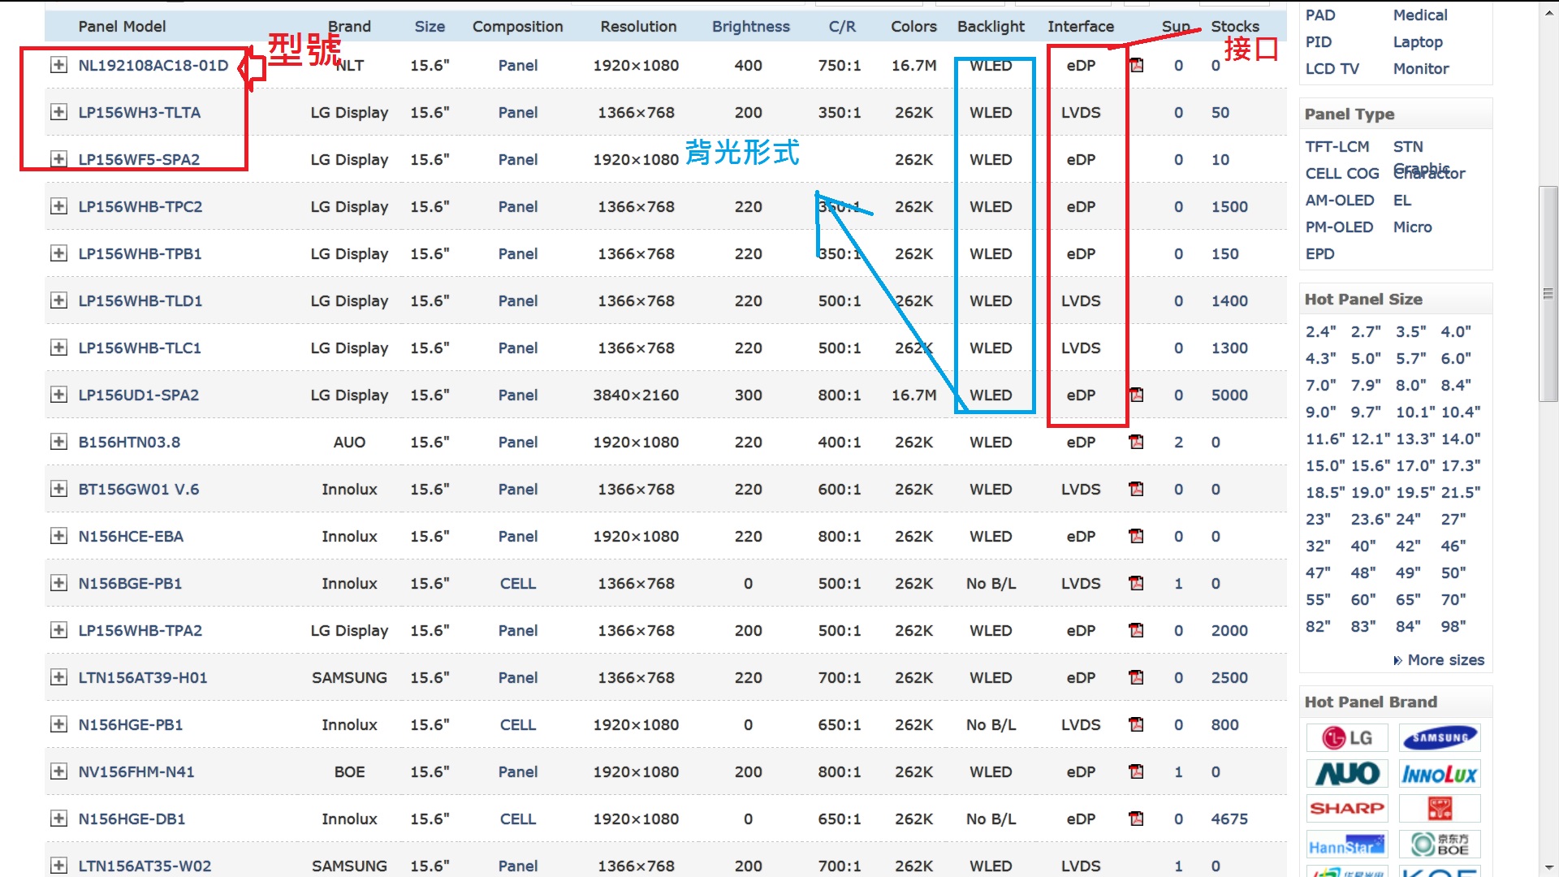
Task: Select the Innolux brand logo
Action: point(1440,773)
